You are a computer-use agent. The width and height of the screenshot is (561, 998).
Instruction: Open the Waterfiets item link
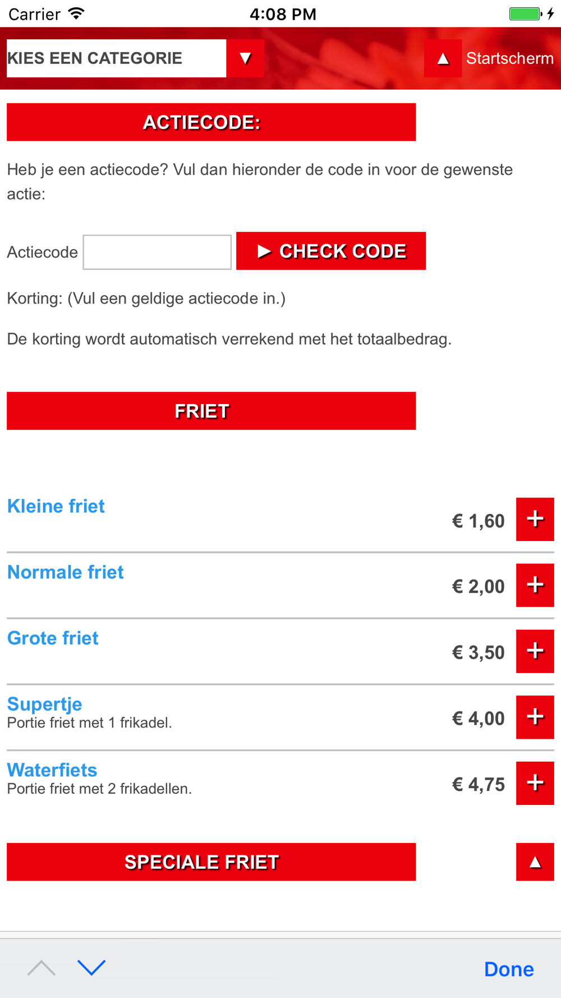52,770
